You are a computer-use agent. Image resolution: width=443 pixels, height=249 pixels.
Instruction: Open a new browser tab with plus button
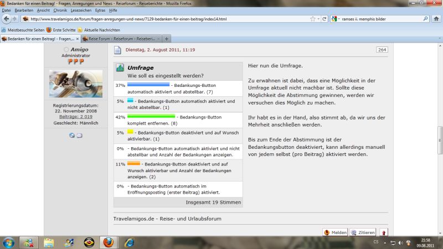[167, 39]
